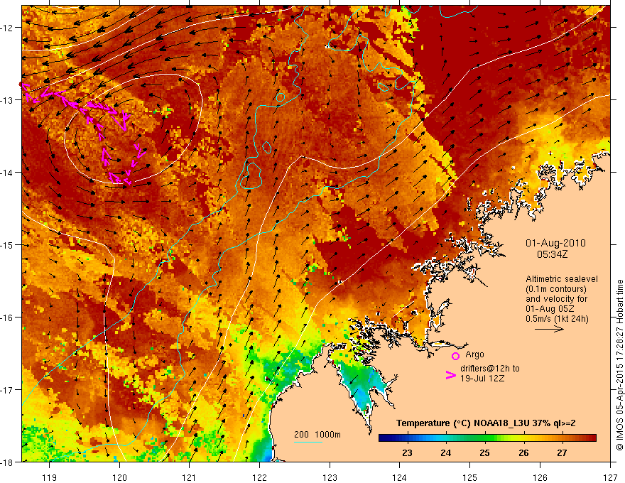The width and height of the screenshot is (625, 483).
Task: Click the '200 1000m' depth contour label
Action: pos(317,435)
